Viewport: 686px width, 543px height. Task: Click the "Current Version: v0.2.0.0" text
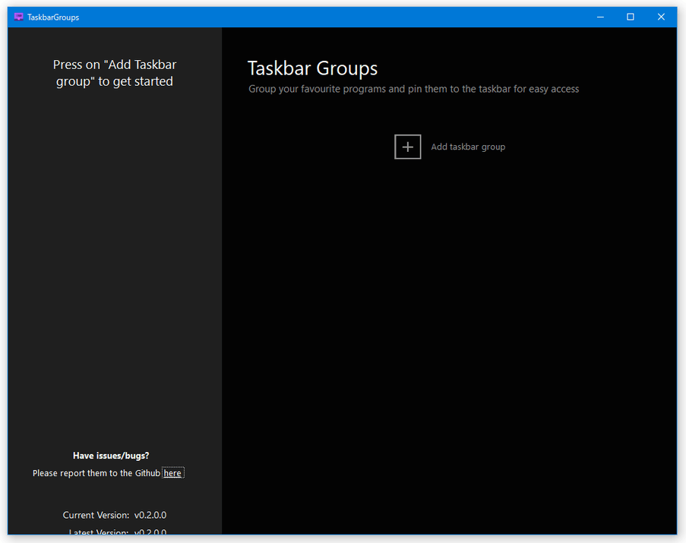click(x=115, y=515)
